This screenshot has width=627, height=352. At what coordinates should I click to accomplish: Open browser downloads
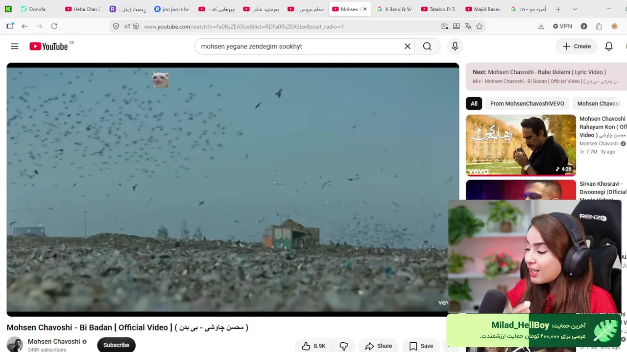541,26
